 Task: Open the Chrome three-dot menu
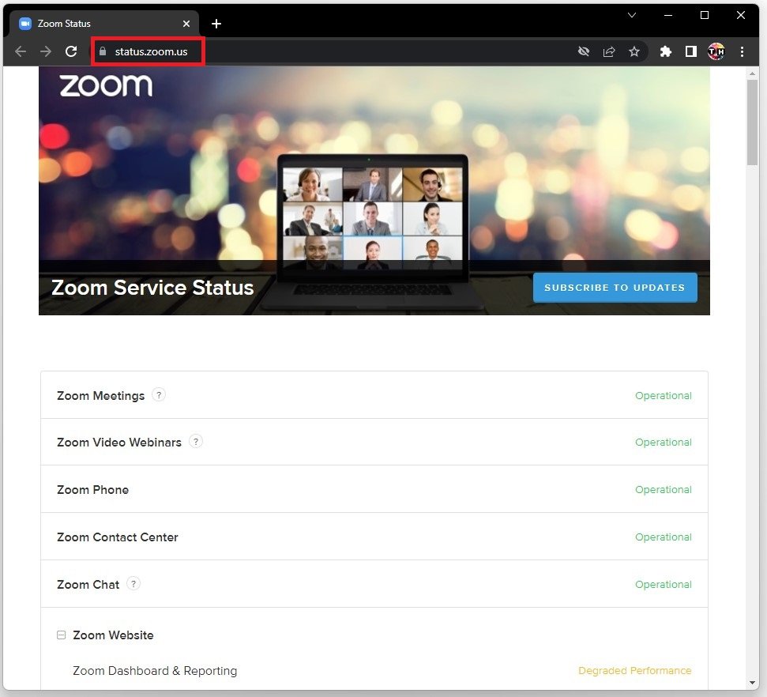click(x=742, y=51)
